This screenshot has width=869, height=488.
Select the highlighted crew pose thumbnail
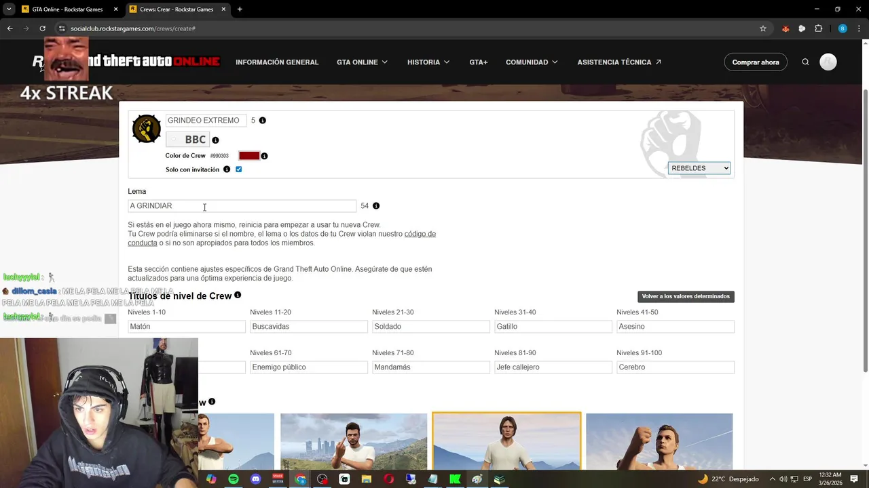506,441
